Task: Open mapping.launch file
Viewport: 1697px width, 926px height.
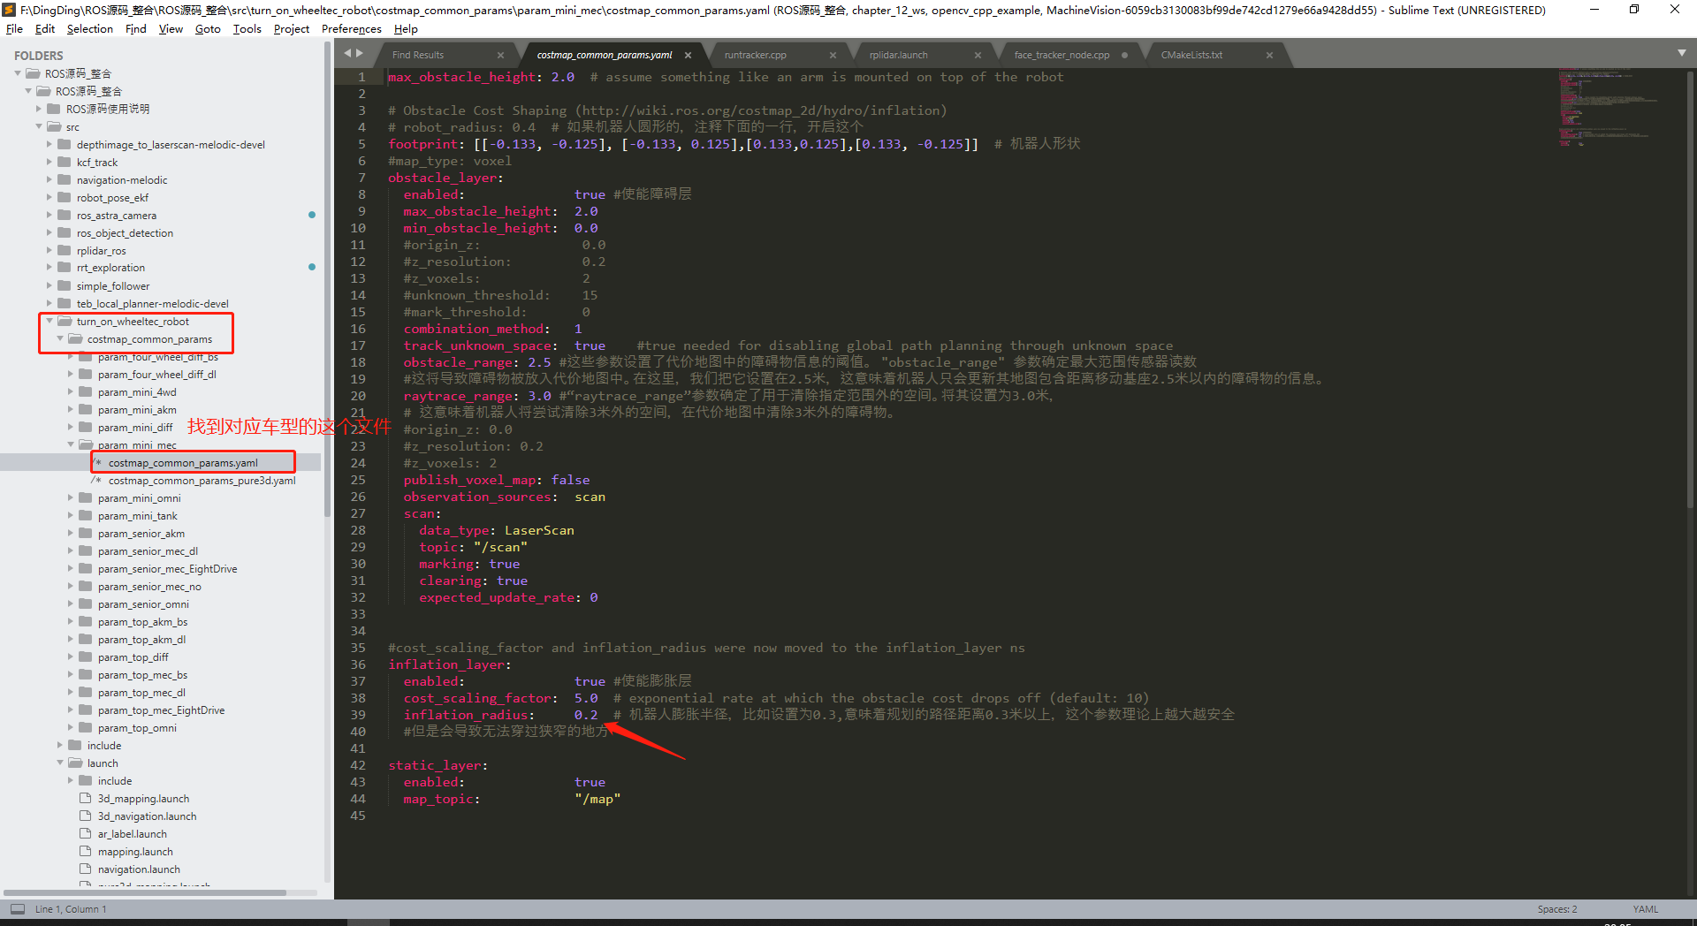Action: (135, 852)
